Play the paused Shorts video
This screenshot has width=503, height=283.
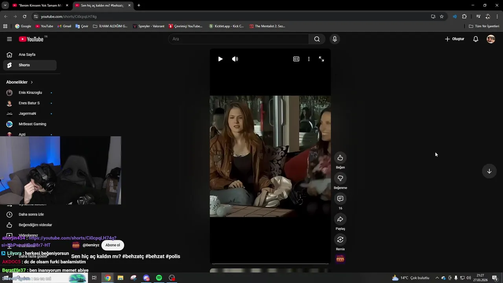(x=220, y=59)
